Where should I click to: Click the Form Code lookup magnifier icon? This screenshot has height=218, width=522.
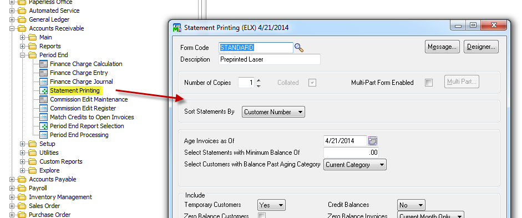point(299,48)
